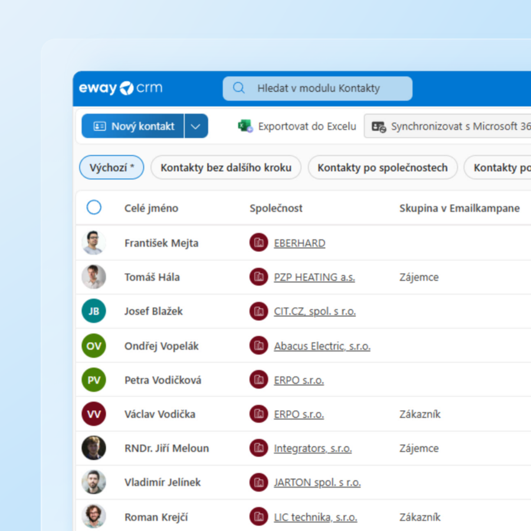Click the eWay-CRM logo

click(120, 88)
